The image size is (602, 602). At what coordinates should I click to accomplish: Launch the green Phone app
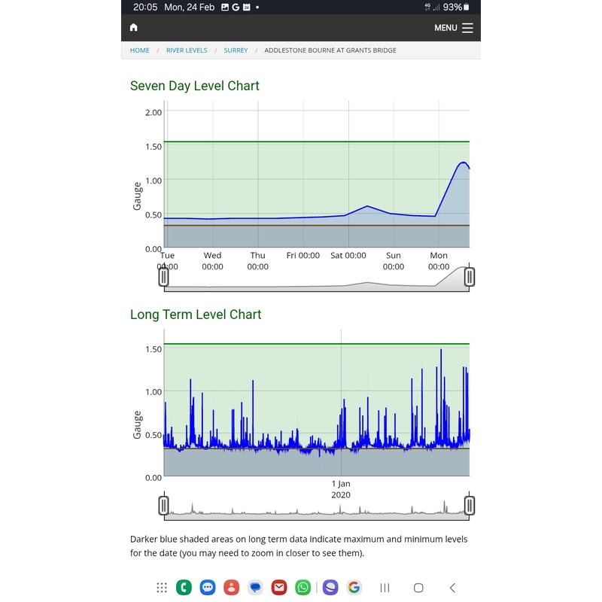pyautogui.click(x=184, y=588)
